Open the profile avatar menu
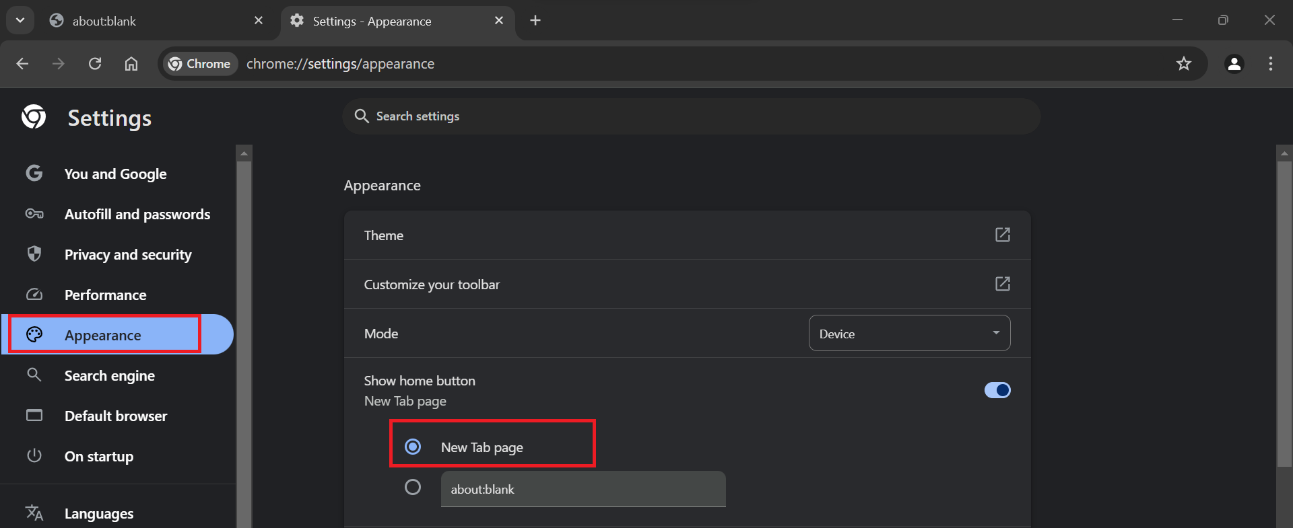 (x=1234, y=64)
